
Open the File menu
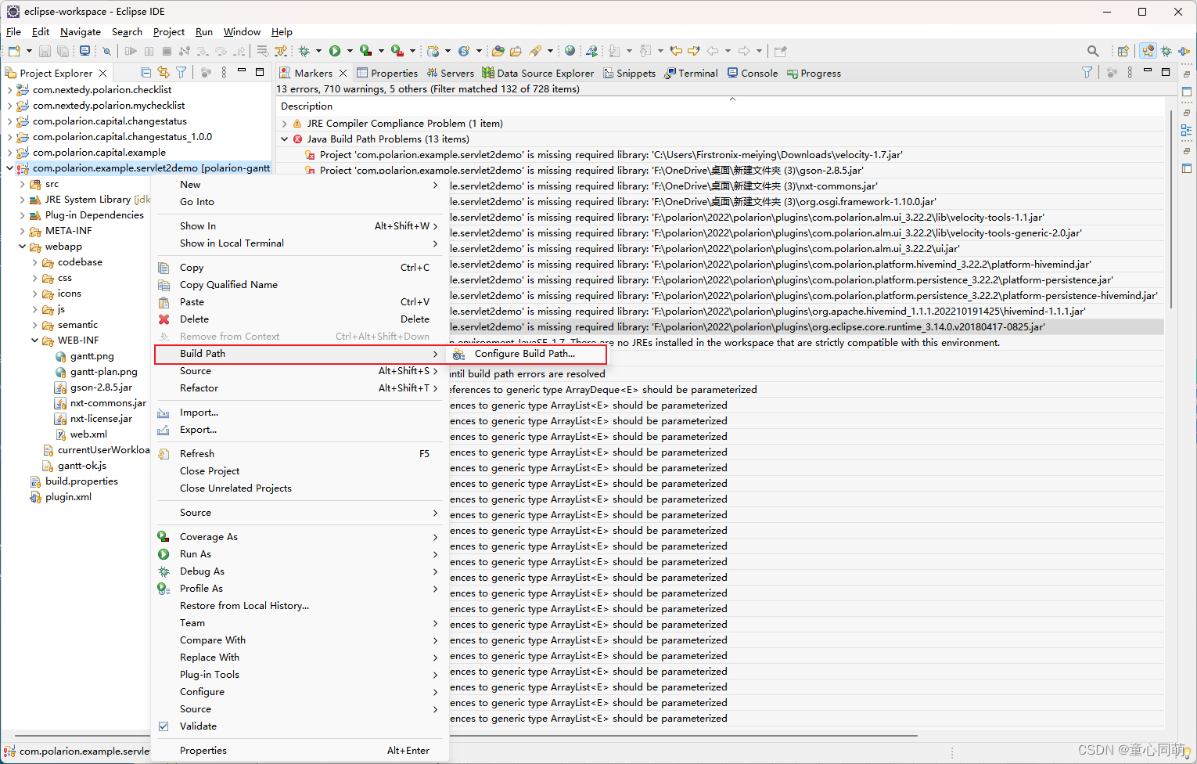point(14,31)
